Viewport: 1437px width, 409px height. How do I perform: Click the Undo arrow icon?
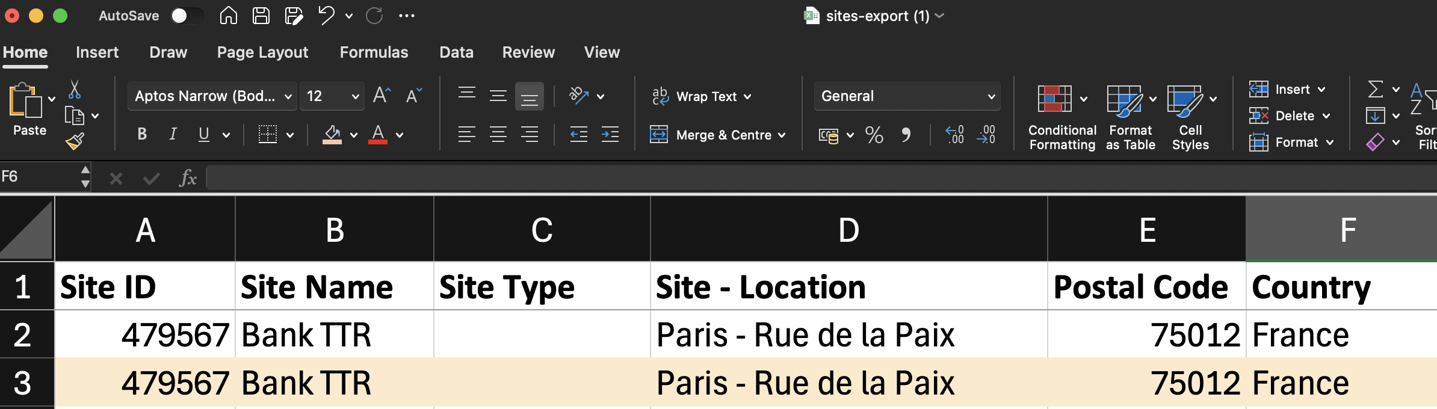(326, 16)
